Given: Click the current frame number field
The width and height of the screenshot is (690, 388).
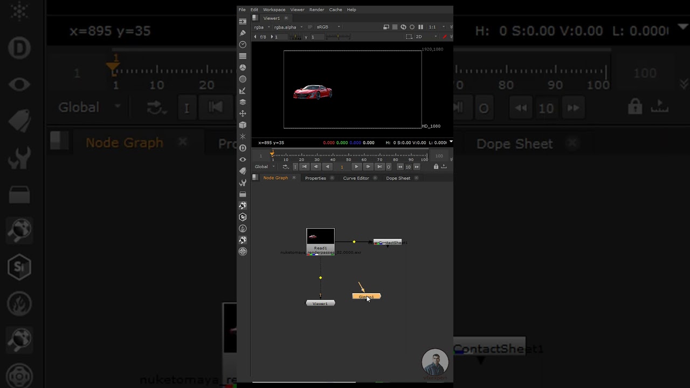Looking at the screenshot, I should pos(342,167).
